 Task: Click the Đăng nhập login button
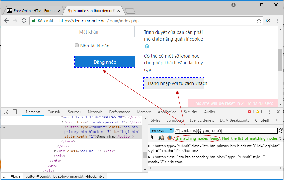pyautogui.click(x=105, y=62)
